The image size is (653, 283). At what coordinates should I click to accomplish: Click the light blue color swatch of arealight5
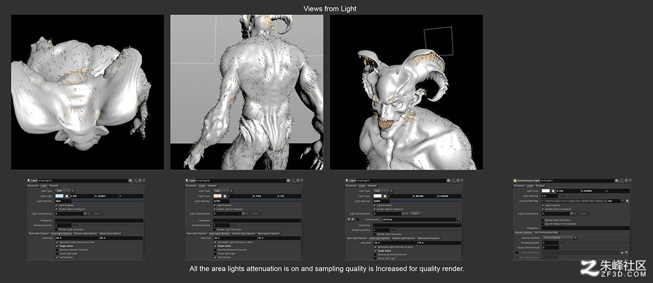coord(59,196)
